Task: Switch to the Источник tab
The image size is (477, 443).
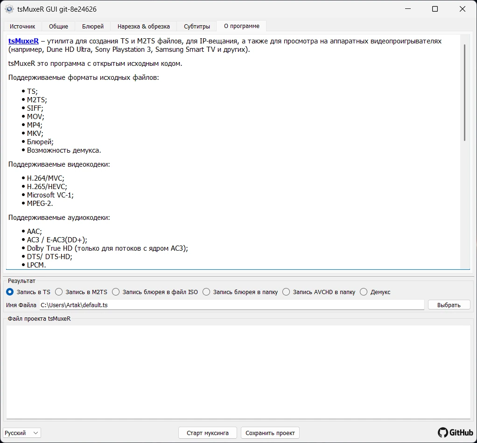Action: click(22, 27)
